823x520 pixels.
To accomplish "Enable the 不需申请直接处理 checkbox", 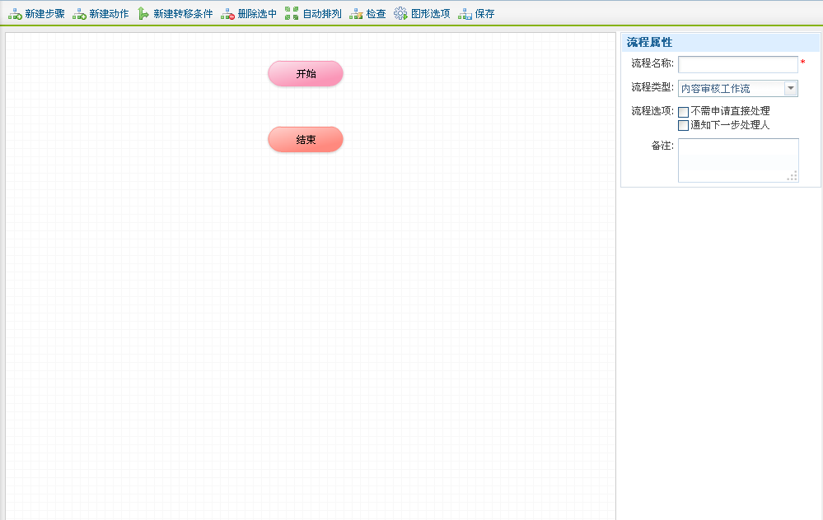I will tap(683, 112).
